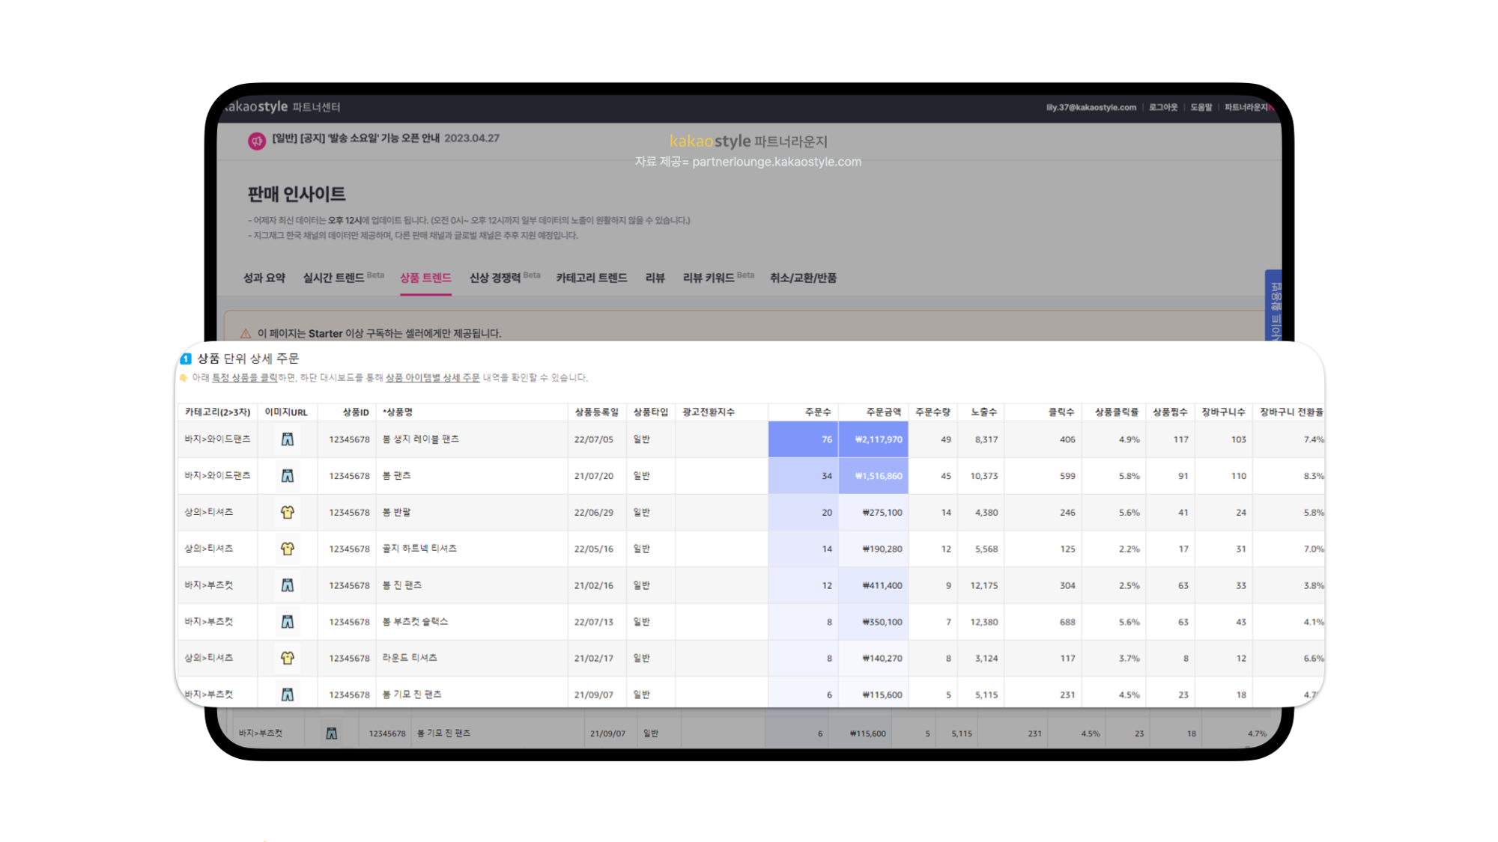The image size is (1498, 842).
Task: Select the product name 라운드 티셔츠
Action: point(410,658)
